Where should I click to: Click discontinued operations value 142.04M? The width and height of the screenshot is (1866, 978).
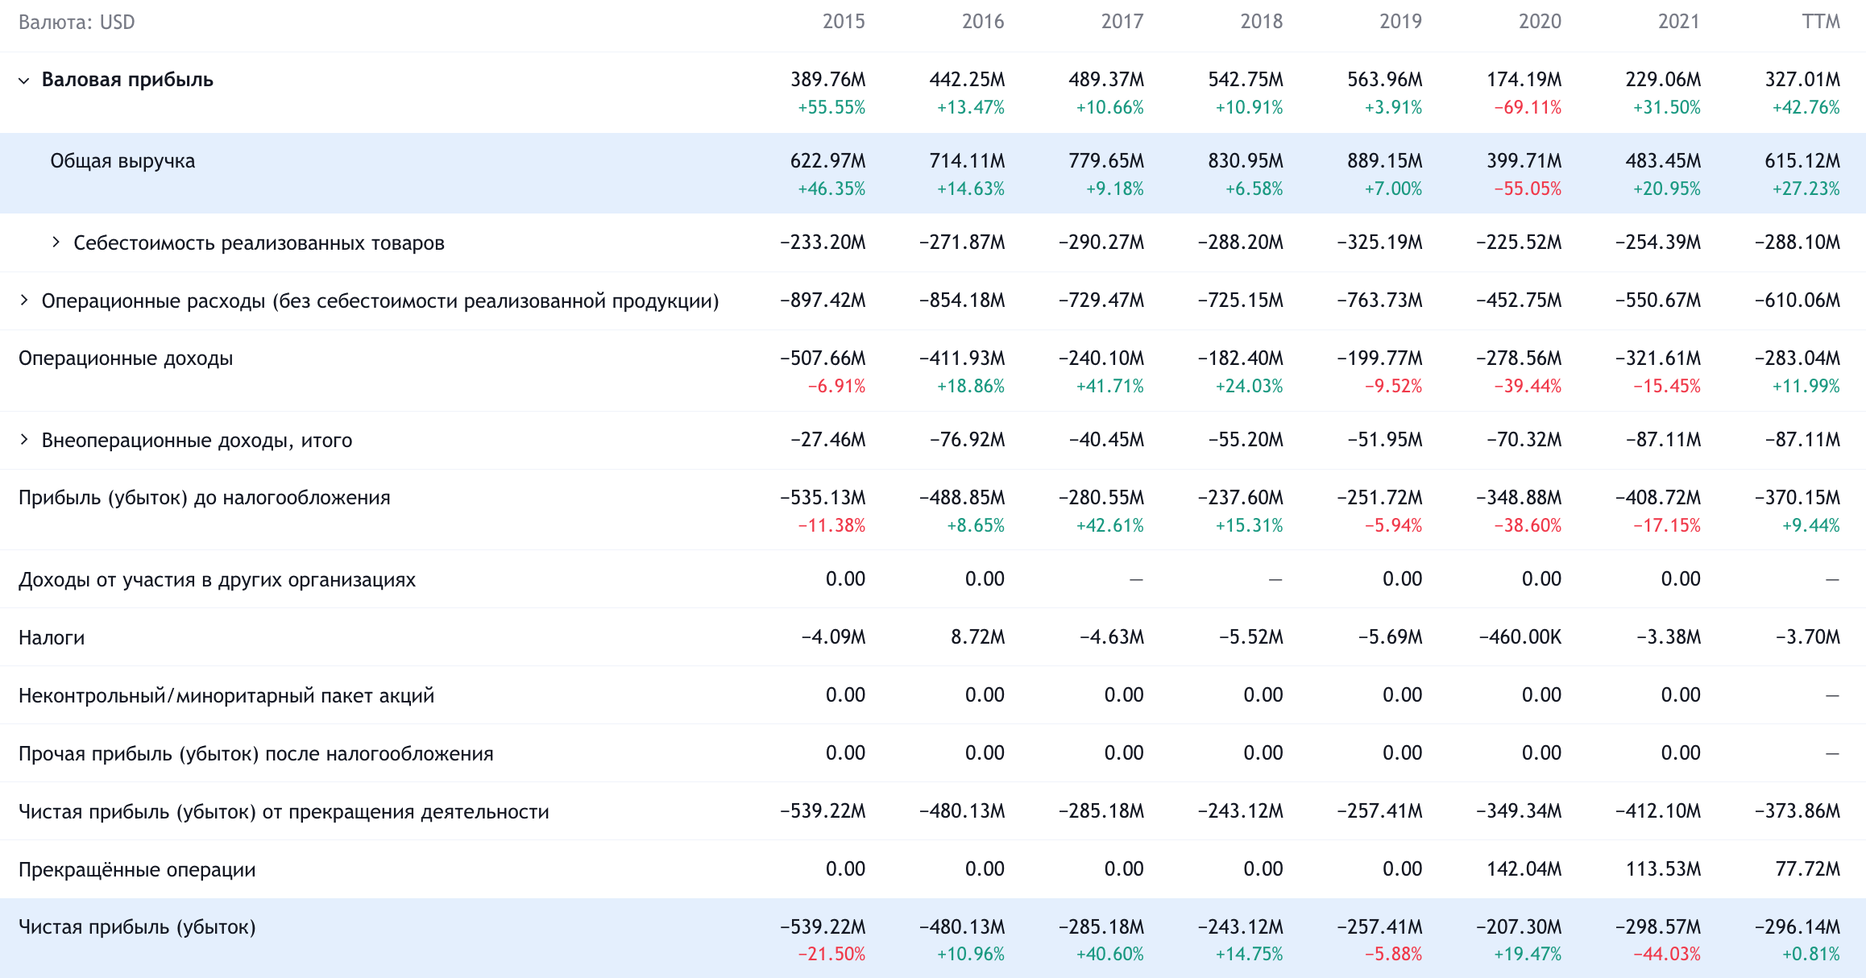pyautogui.click(x=1524, y=869)
